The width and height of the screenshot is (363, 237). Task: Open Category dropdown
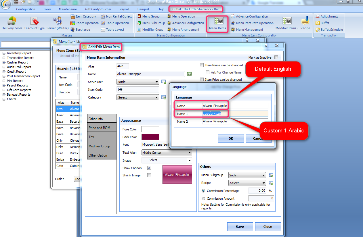[x=138, y=97]
